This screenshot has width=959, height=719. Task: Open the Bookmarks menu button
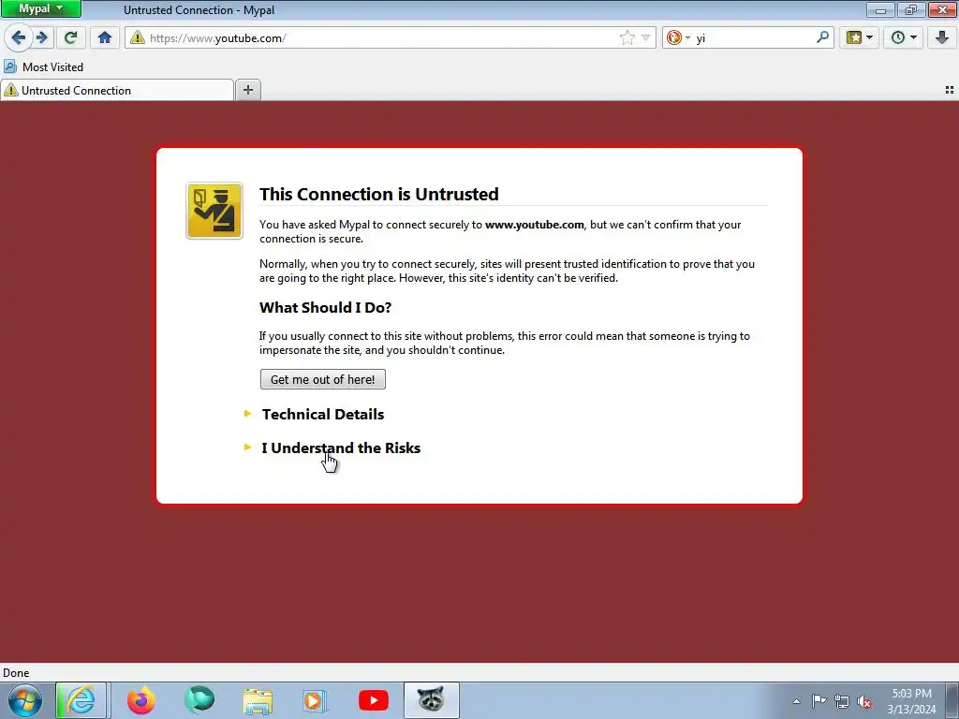pyautogui.click(x=860, y=37)
